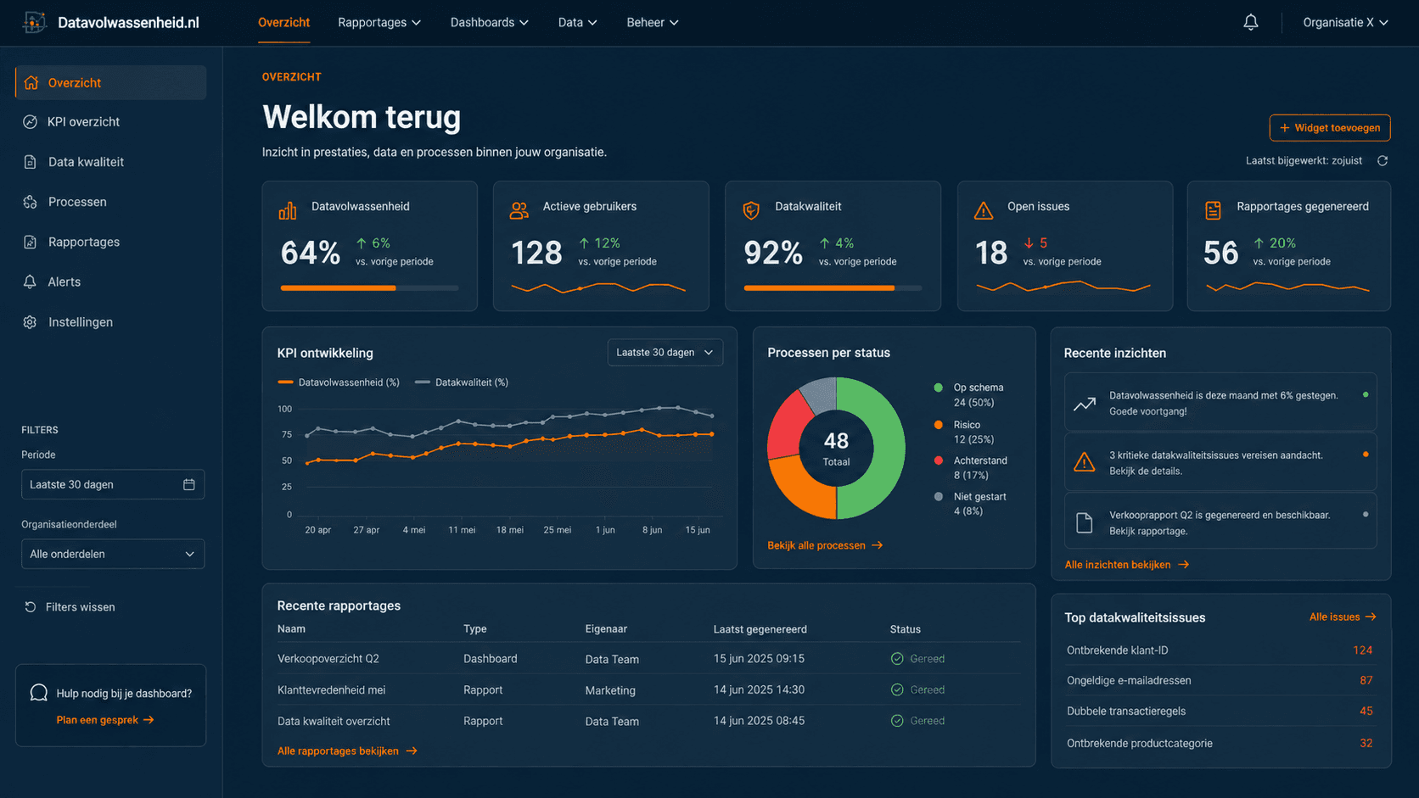Image resolution: width=1419 pixels, height=798 pixels.
Task: Click the Instellingen gear icon
Action: (30, 322)
